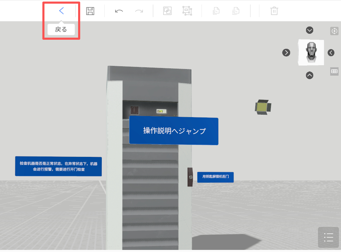Viewport: 341px width, 252px height.
Task: Reset the camera view with the rotate icon
Action: coord(334,31)
